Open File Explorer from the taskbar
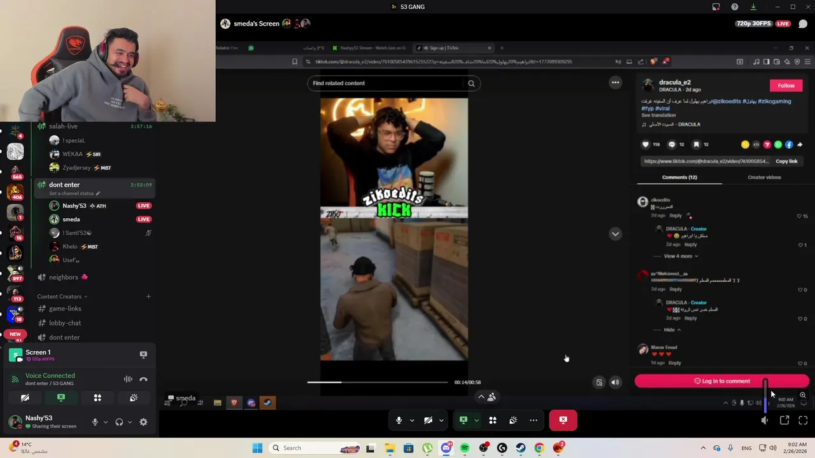 pos(390,448)
